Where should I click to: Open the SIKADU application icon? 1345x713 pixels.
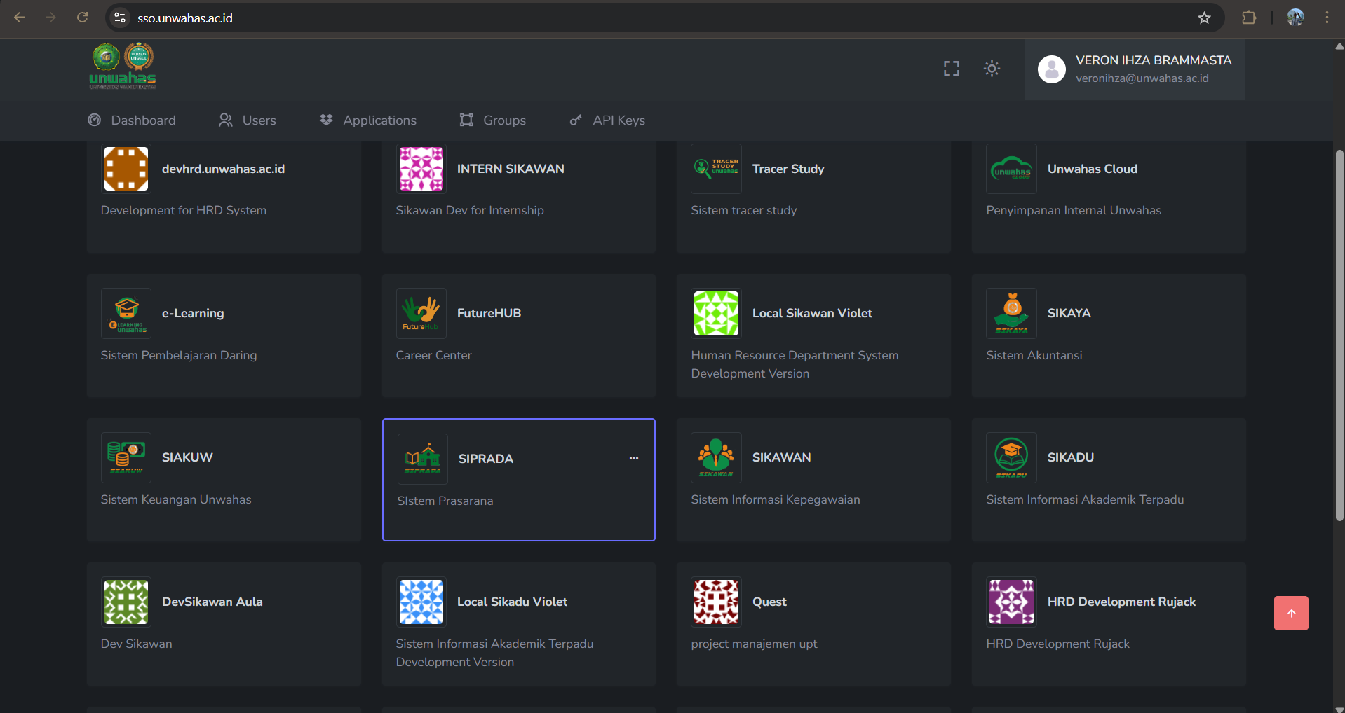point(1011,457)
